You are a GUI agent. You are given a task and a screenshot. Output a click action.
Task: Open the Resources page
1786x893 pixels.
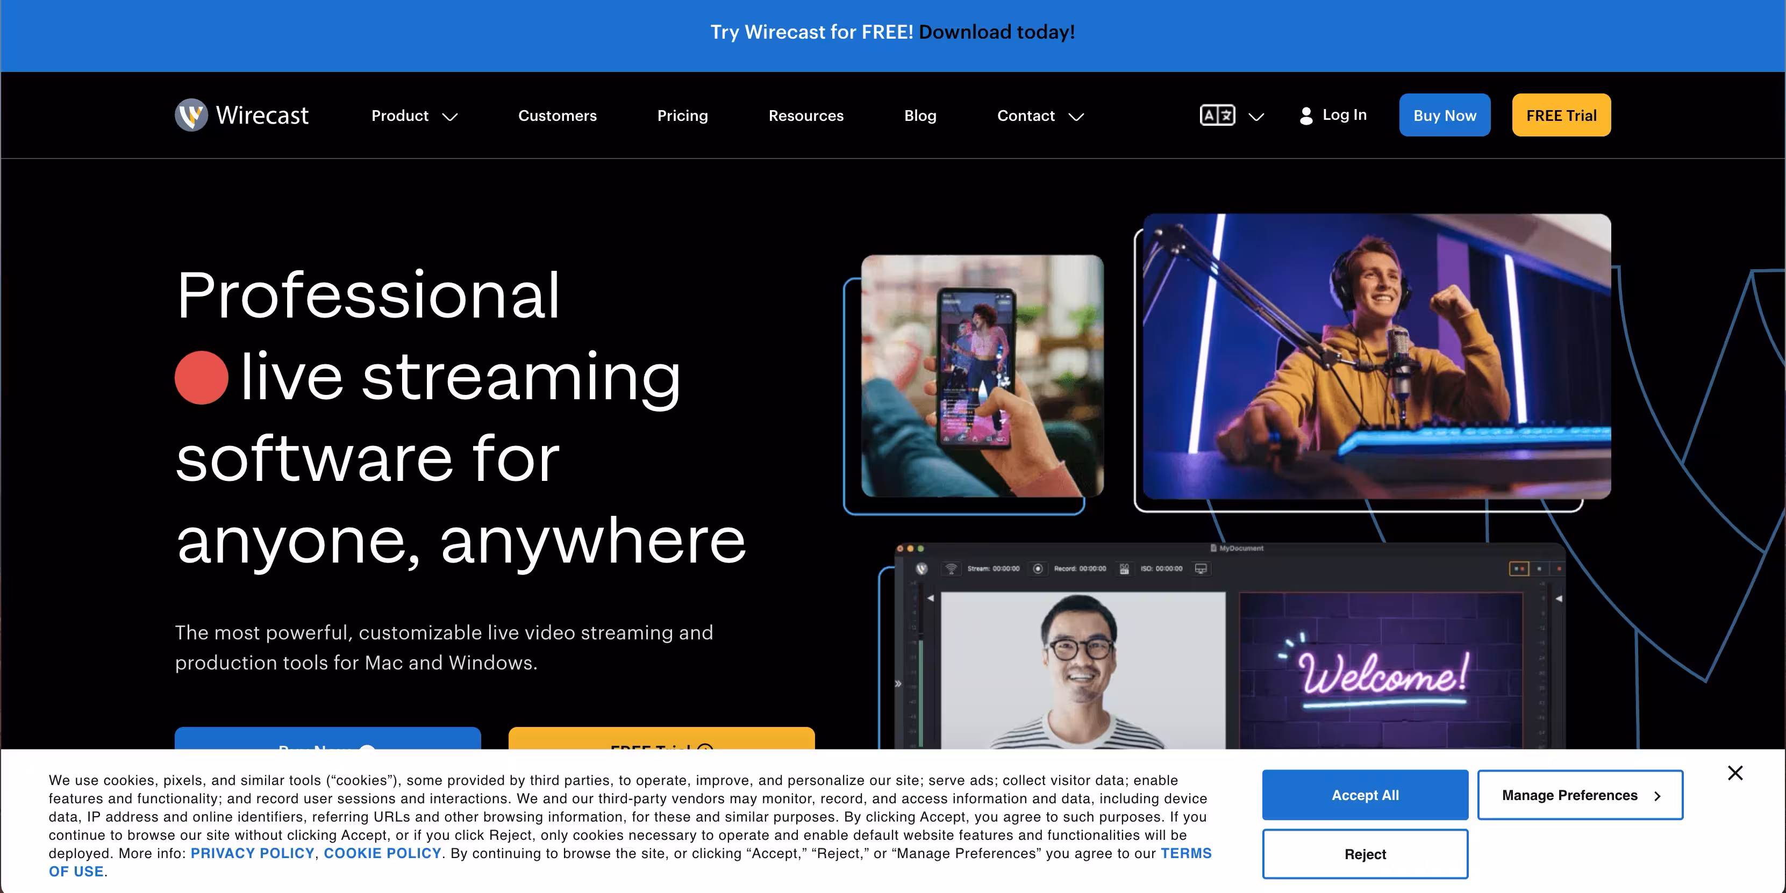[806, 116]
